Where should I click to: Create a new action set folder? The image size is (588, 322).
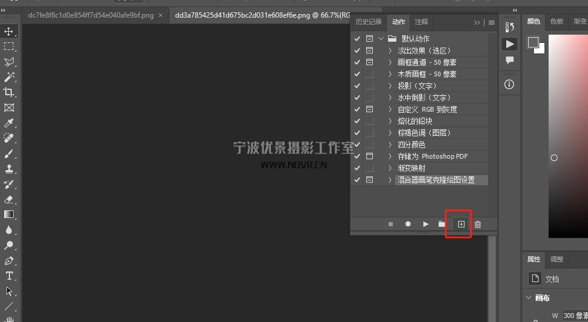[442, 224]
